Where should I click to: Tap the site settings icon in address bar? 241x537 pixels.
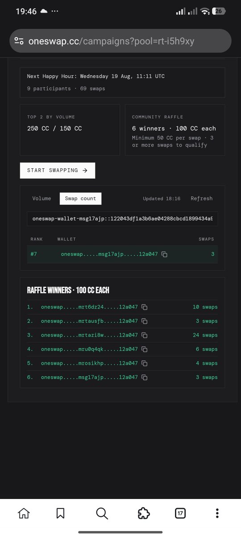pyautogui.click(x=19, y=41)
